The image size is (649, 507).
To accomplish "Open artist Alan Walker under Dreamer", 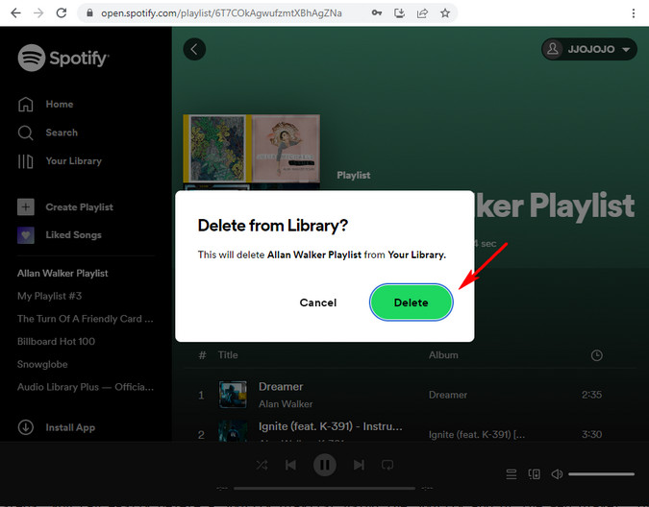I will 286,404.
